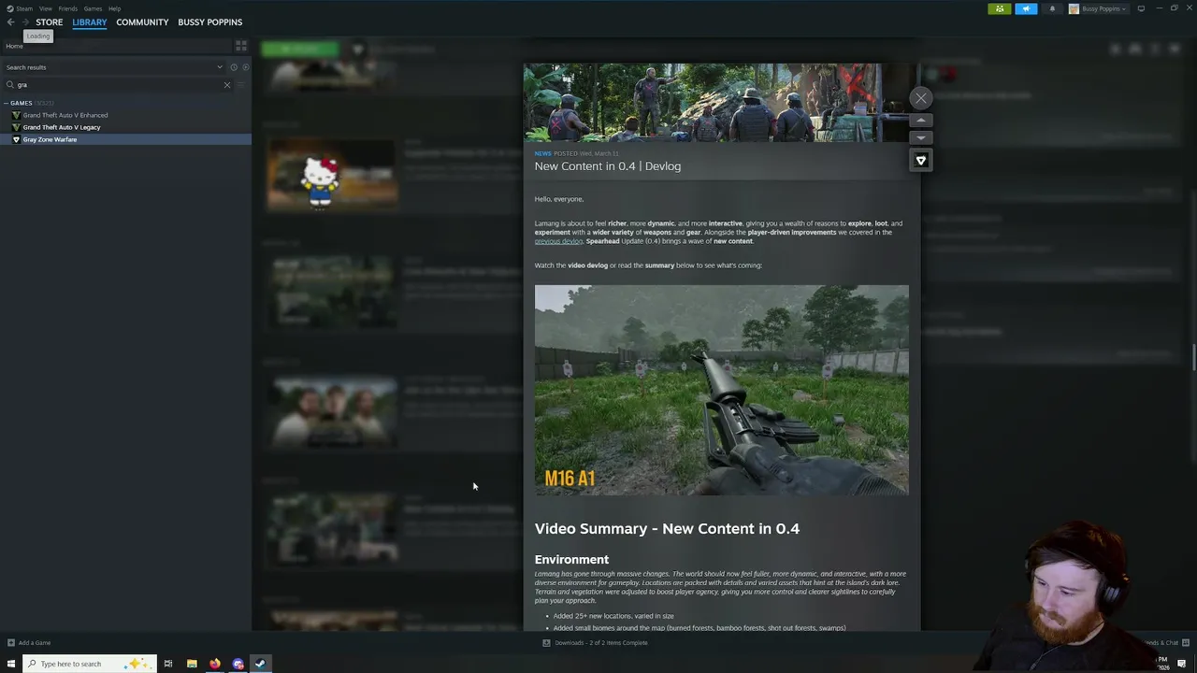Open the Friends menu
1197x673 pixels.
(x=67, y=8)
